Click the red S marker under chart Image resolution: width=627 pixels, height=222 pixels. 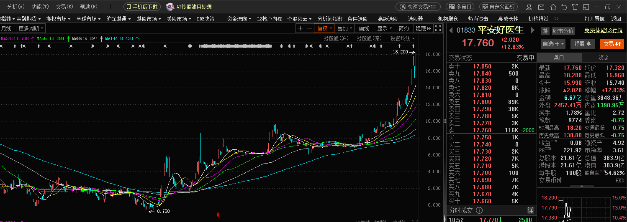coord(218,215)
